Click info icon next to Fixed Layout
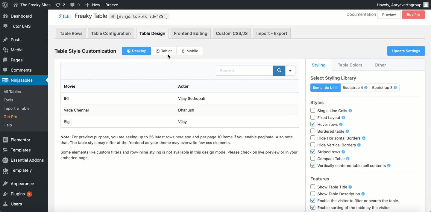Viewport: 431px width, 212px height. point(343,117)
